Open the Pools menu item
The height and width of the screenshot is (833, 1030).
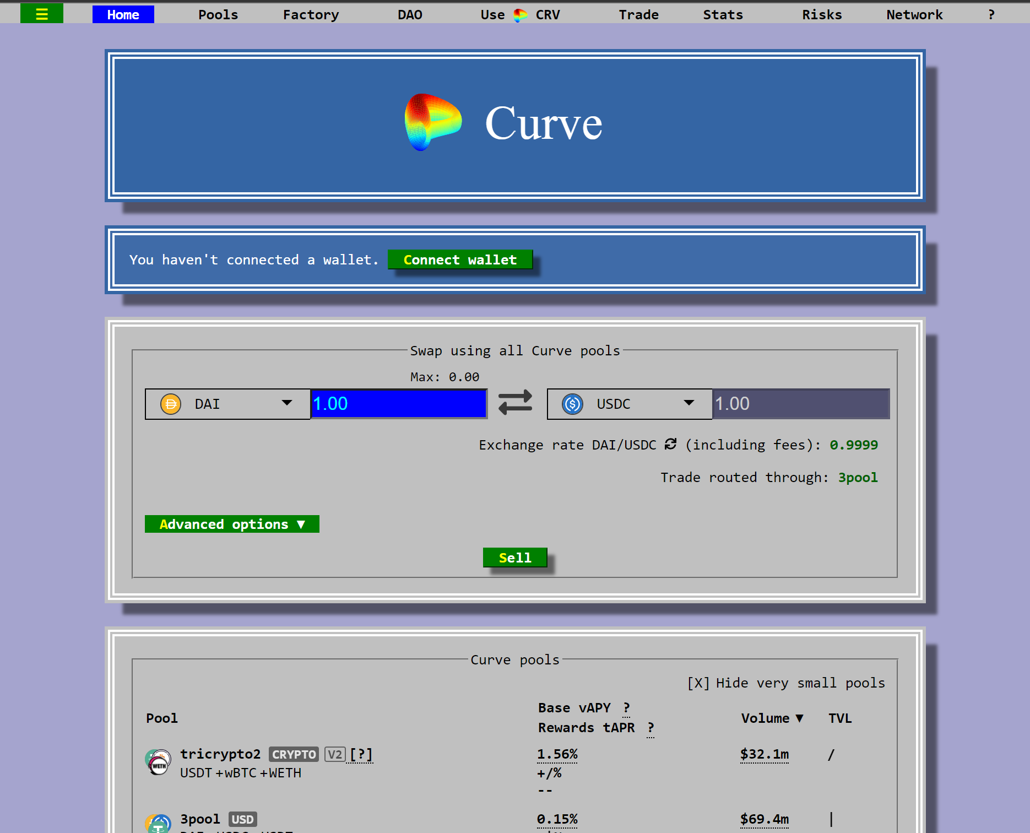click(218, 15)
